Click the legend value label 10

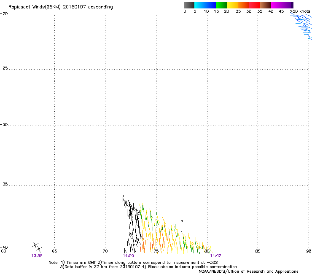tap(206, 11)
